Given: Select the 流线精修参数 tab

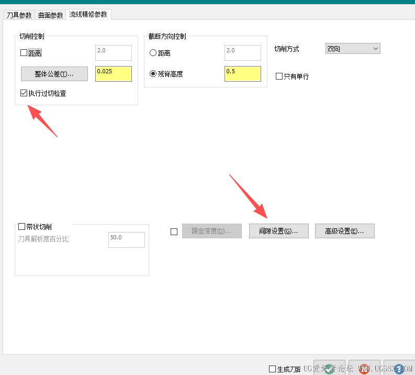Looking at the screenshot, I should 88,14.
